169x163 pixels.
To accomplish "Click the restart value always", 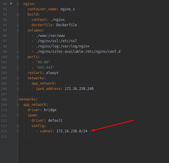I will tap(52, 73).
